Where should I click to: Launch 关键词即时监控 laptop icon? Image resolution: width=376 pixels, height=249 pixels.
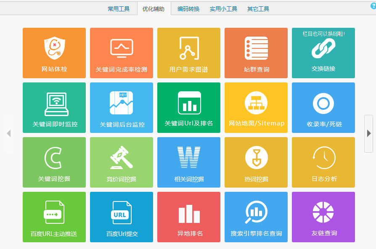[x=56, y=104]
